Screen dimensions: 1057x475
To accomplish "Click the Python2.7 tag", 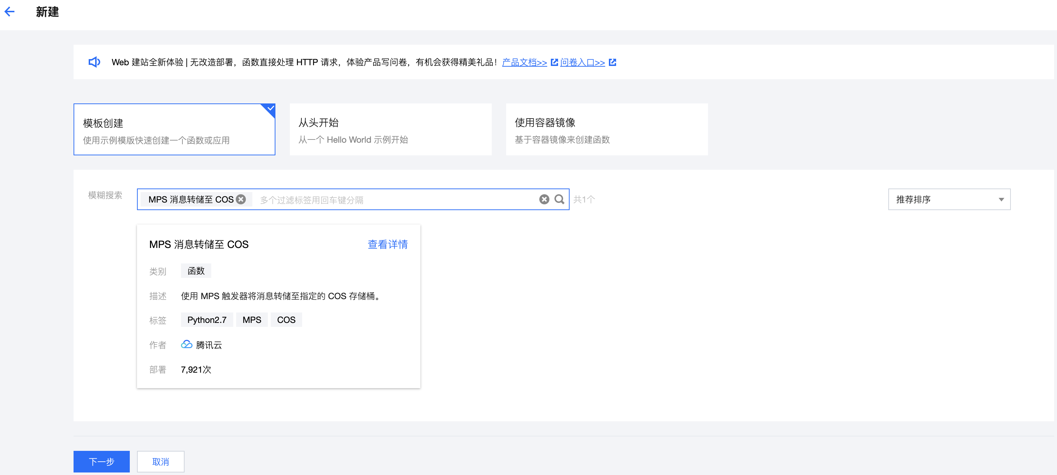I will coord(207,320).
